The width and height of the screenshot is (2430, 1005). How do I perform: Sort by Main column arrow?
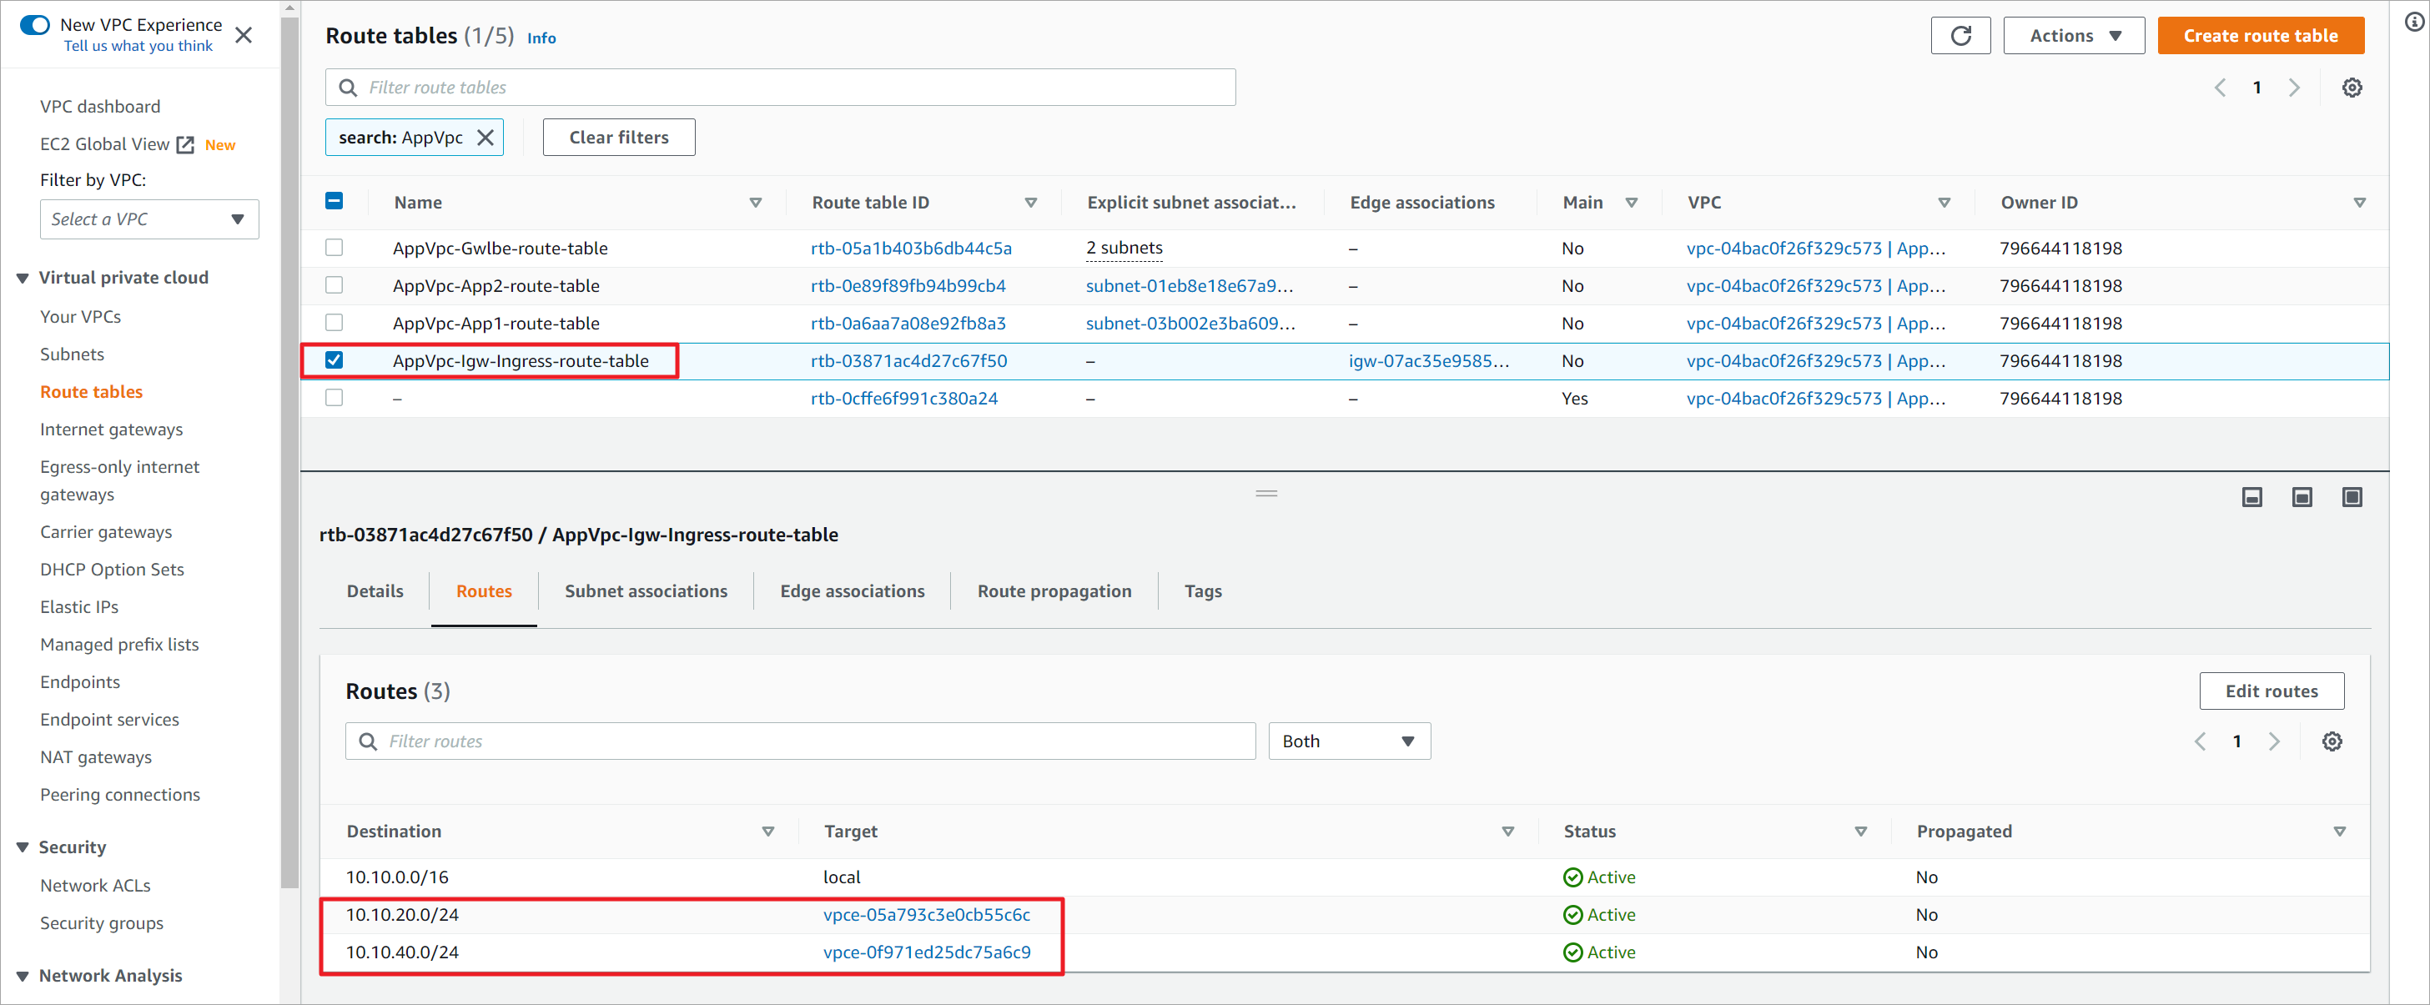1631,203
